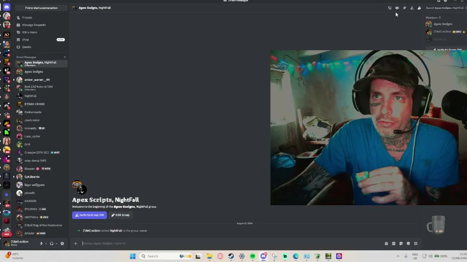The image size is (467, 262).
Task: Open the emoji picker
Action: [408, 243]
